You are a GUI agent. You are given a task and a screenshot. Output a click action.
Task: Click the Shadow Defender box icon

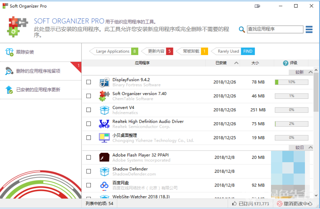point(104,171)
